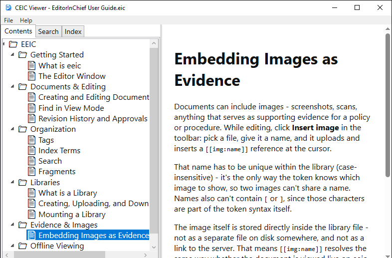
Task: Click the Embedding Images as Evidence heading
Action: [x=256, y=69]
